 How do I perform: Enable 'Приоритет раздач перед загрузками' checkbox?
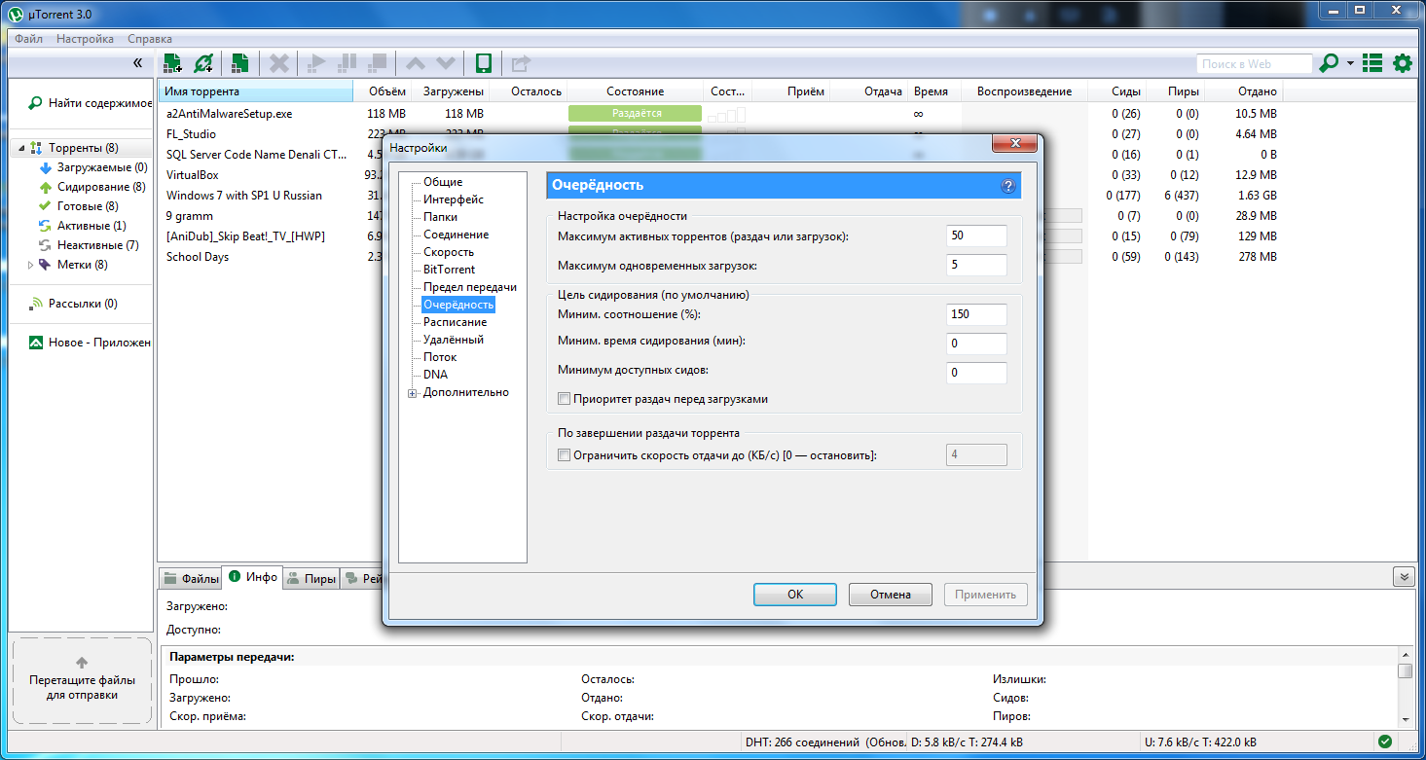tap(564, 399)
